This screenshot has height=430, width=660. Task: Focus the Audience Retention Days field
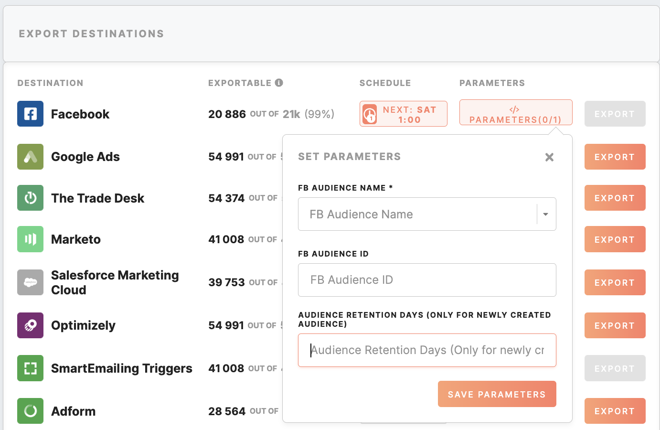tap(427, 350)
